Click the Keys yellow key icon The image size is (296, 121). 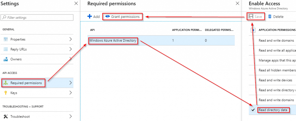pos(6,93)
